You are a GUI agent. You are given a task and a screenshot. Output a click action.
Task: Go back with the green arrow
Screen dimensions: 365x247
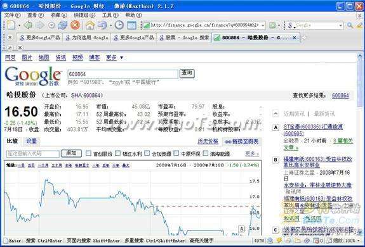click(x=28, y=25)
